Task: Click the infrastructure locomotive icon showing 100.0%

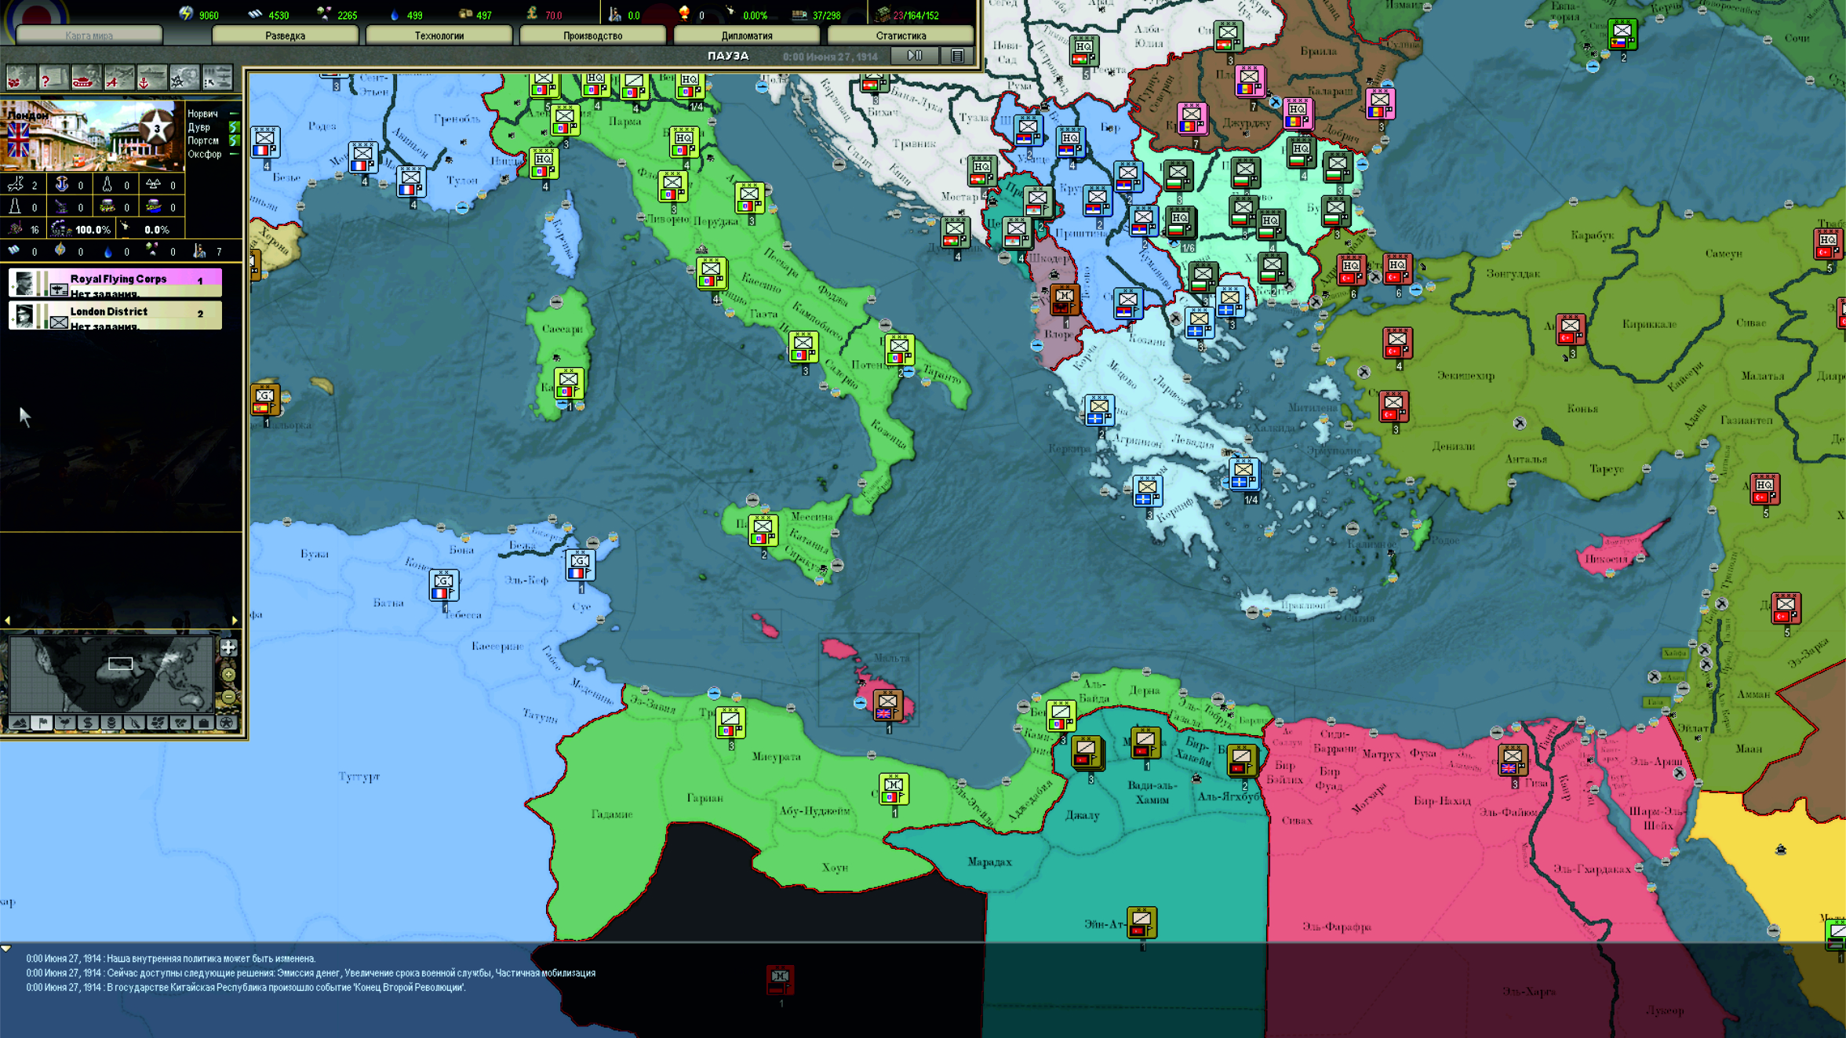Action: click(x=60, y=229)
